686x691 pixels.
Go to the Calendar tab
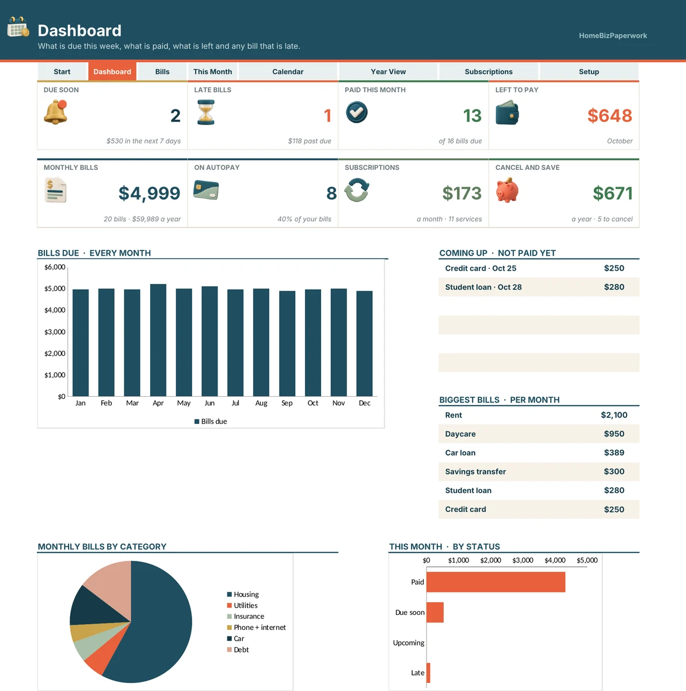click(x=288, y=71)
